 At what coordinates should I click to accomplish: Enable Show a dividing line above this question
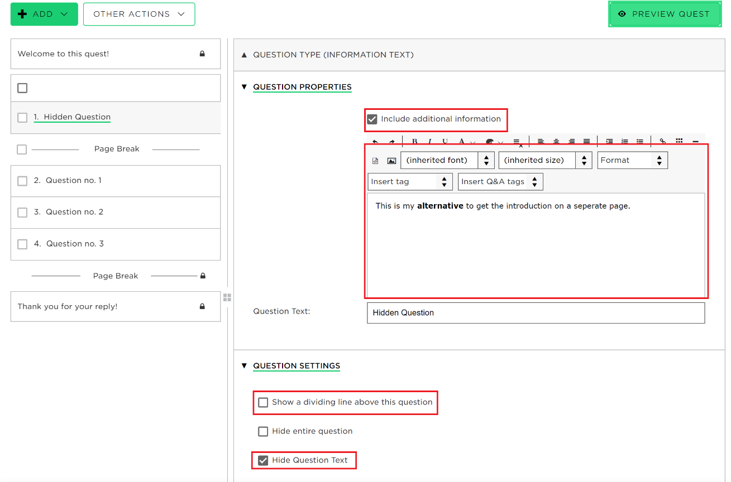coord(263,402)
